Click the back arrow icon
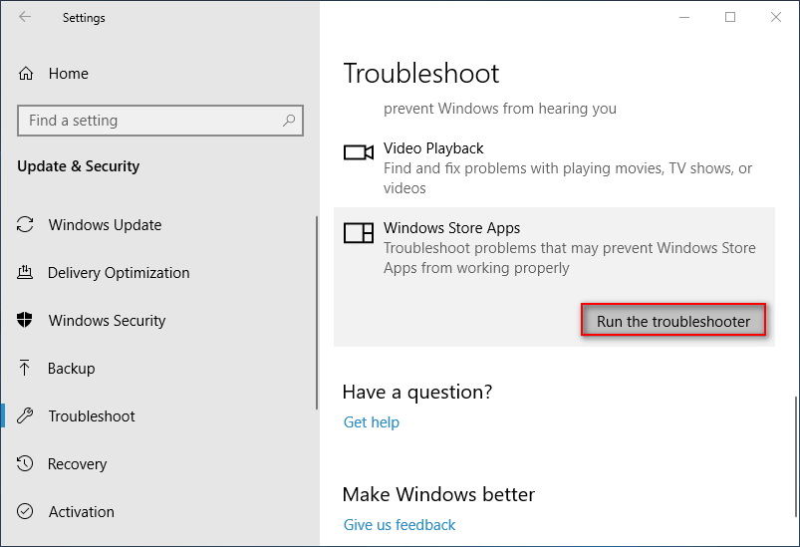The width and height of the screenshot is (800, 547). 25,17
